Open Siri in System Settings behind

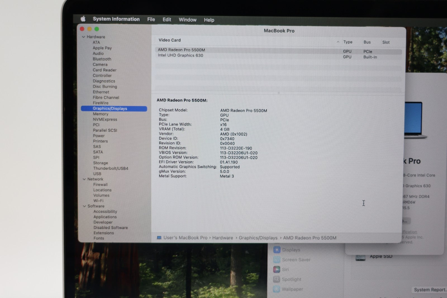coord(281,269)
